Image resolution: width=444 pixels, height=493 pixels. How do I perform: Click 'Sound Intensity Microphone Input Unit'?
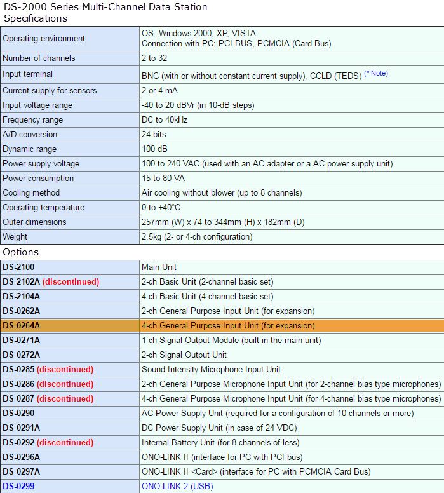211,370
